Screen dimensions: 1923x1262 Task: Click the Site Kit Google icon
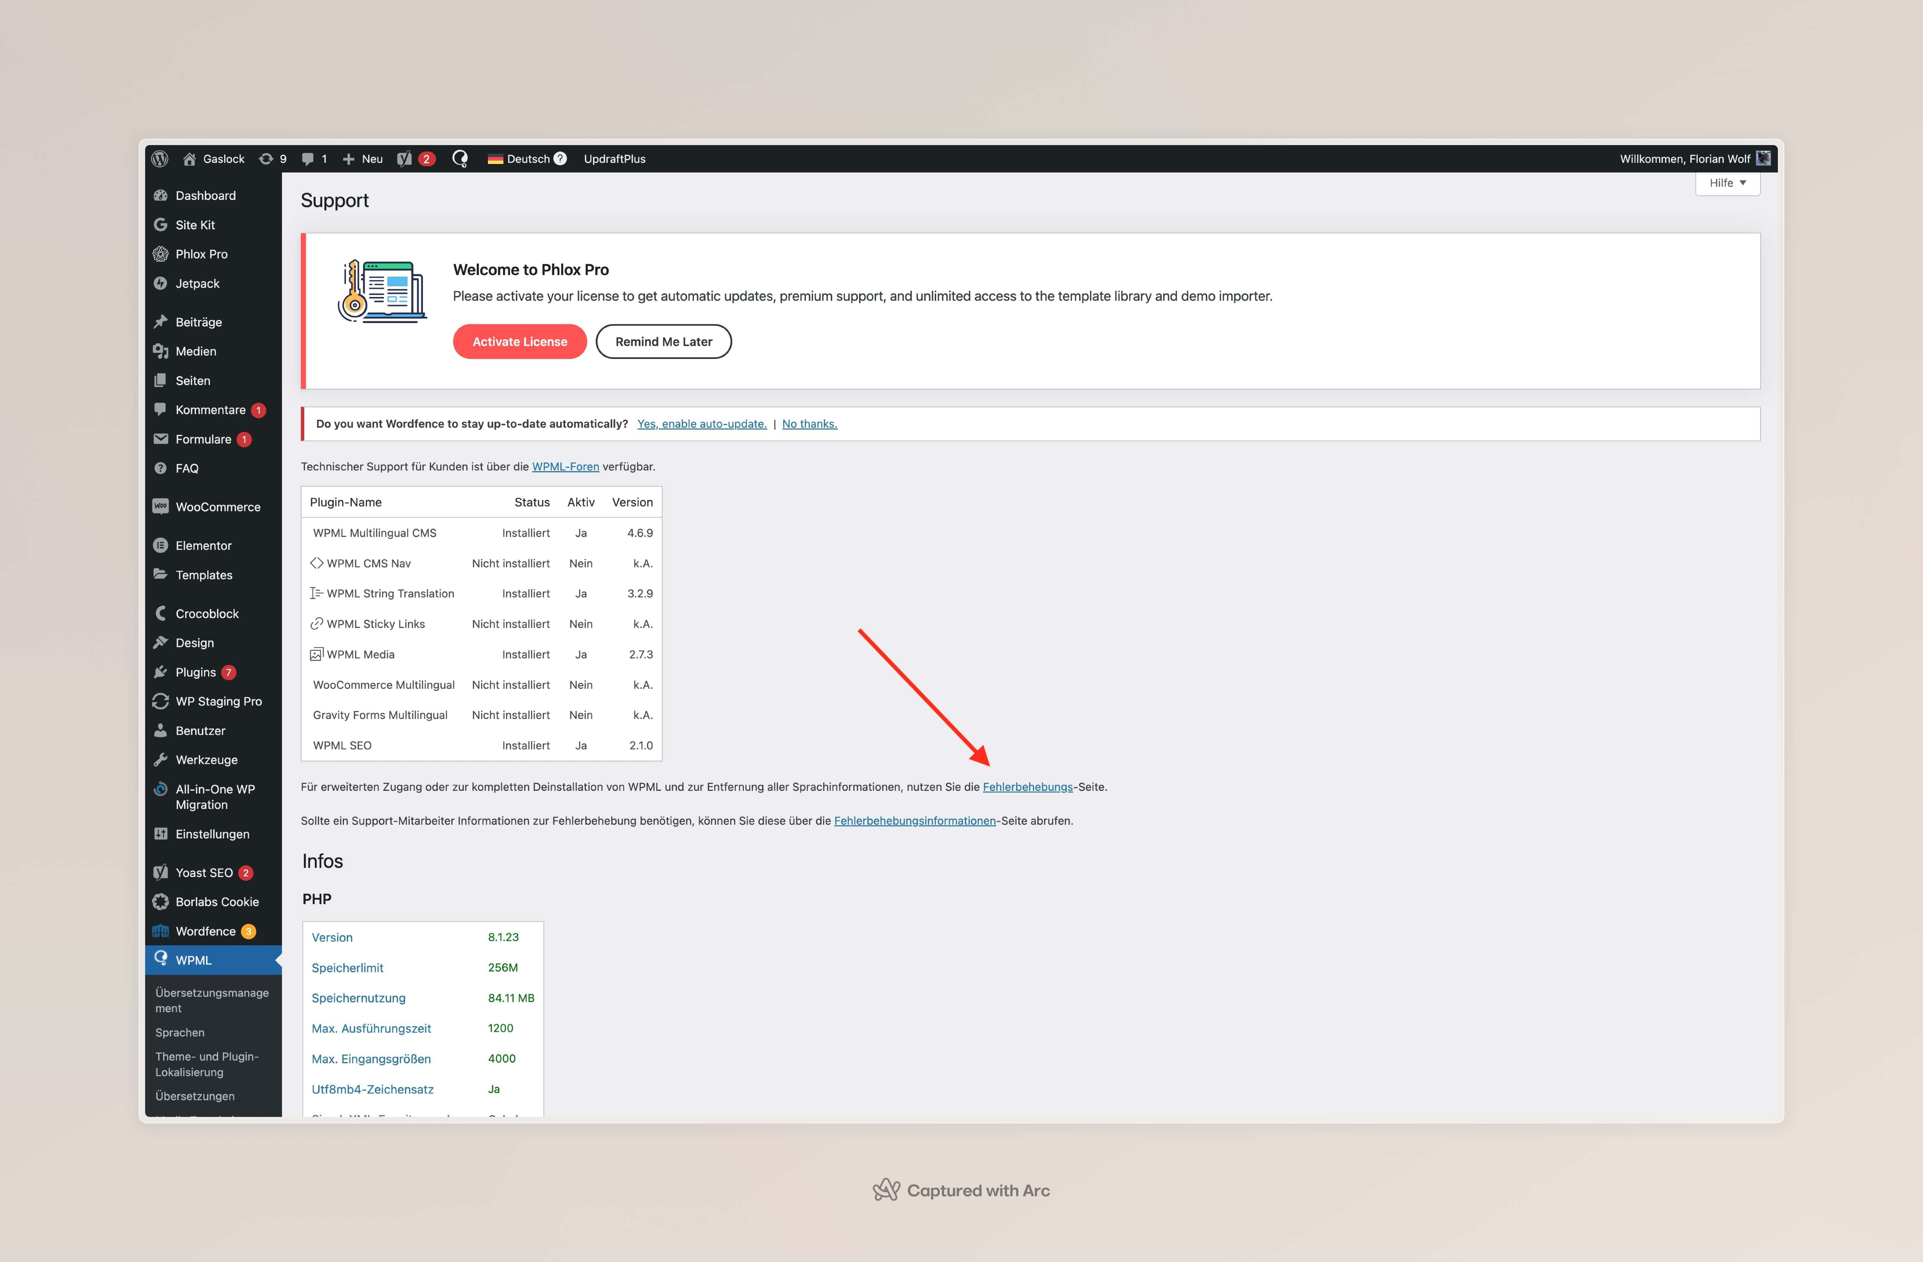[161, 224]
